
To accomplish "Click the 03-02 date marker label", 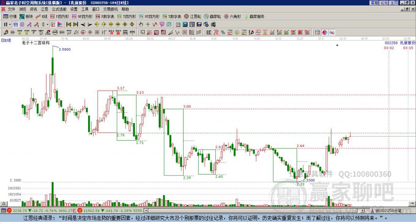I will 389,48.
